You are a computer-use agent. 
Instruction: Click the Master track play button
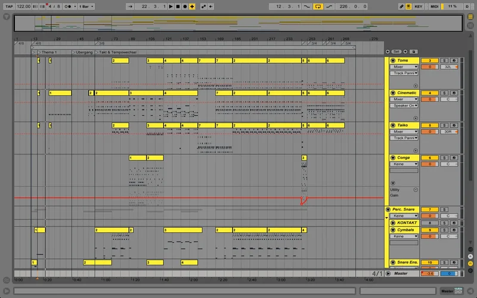point(388,274)
